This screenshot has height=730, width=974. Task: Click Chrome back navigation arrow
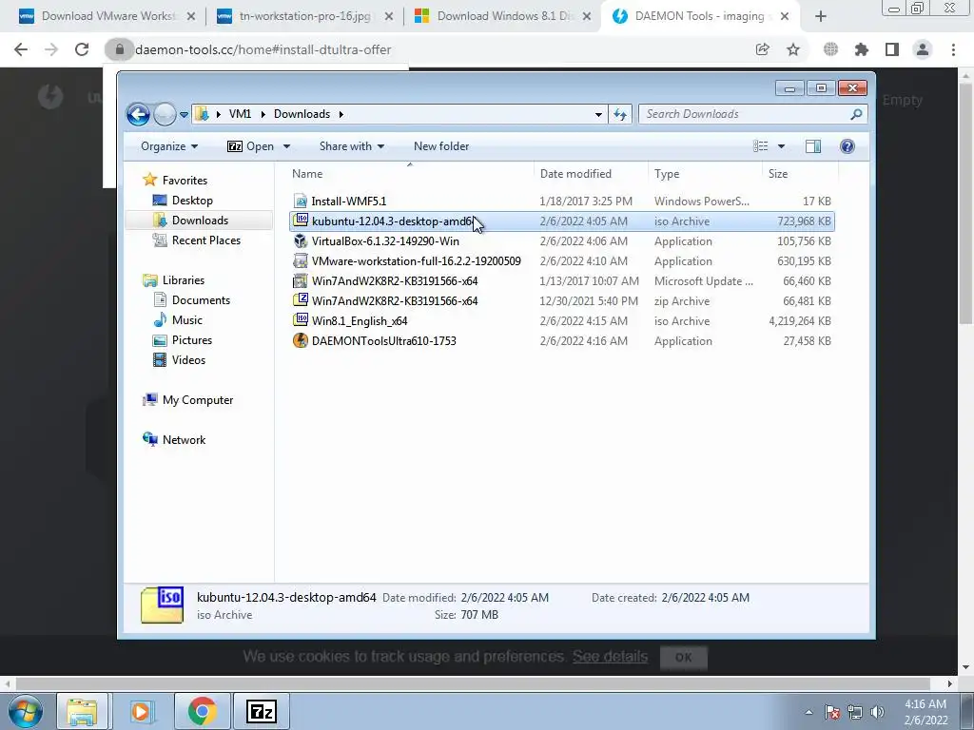point(21,49)
